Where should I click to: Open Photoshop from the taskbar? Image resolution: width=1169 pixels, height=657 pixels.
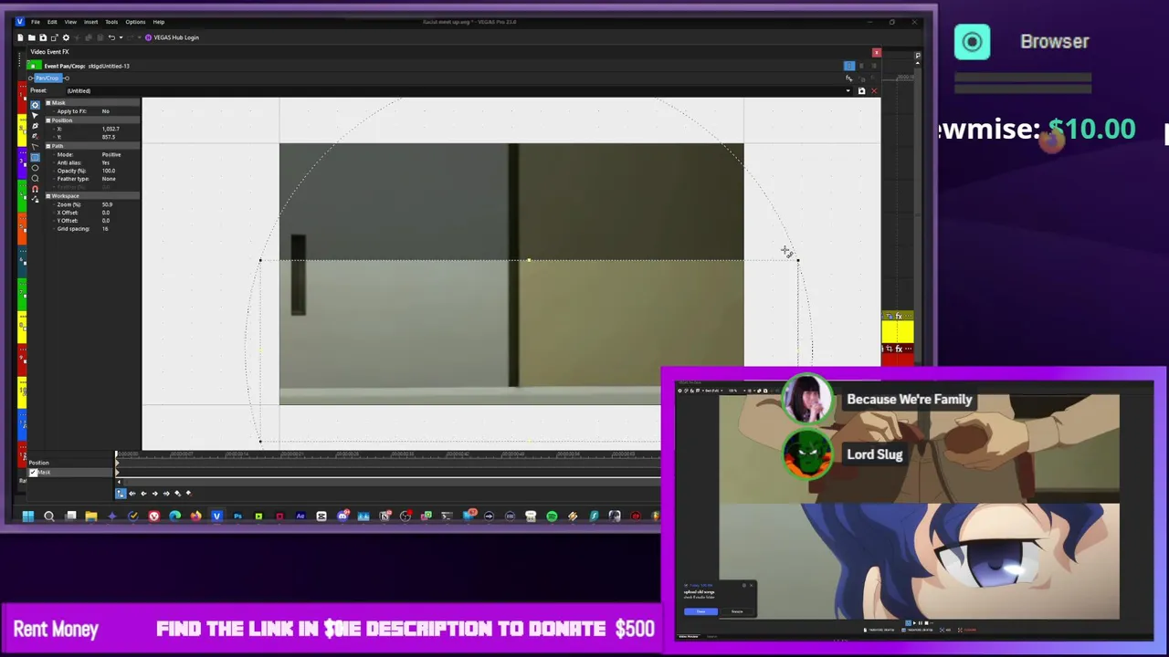237,516
